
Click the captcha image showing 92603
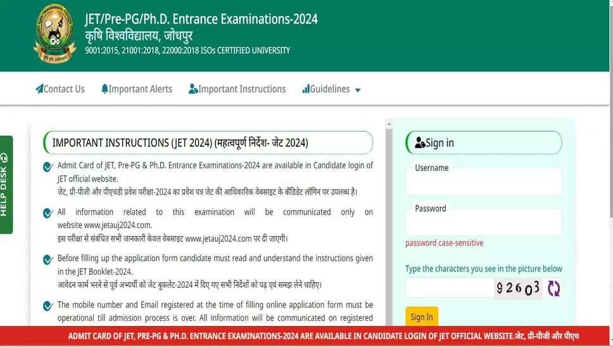(x=518, y=288)
